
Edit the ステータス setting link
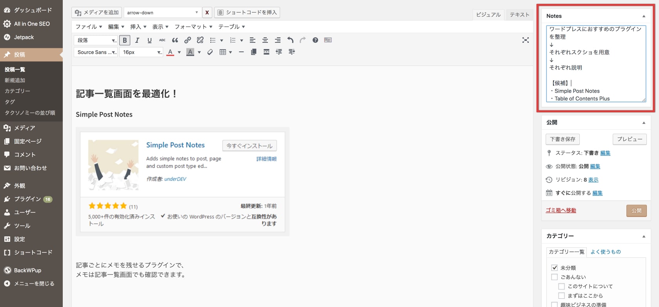pos(605,153)
